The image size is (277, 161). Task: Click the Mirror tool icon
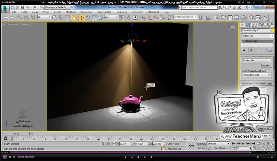tap(202, 18)
